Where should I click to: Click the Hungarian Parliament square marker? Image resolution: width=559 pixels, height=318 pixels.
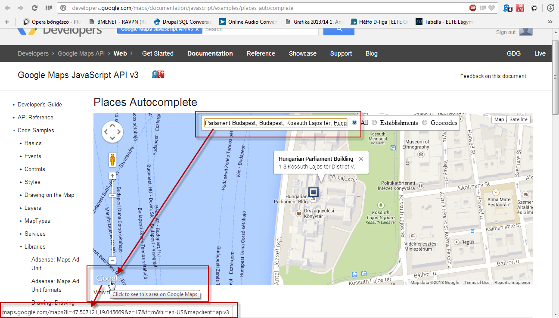pos(314,192)
